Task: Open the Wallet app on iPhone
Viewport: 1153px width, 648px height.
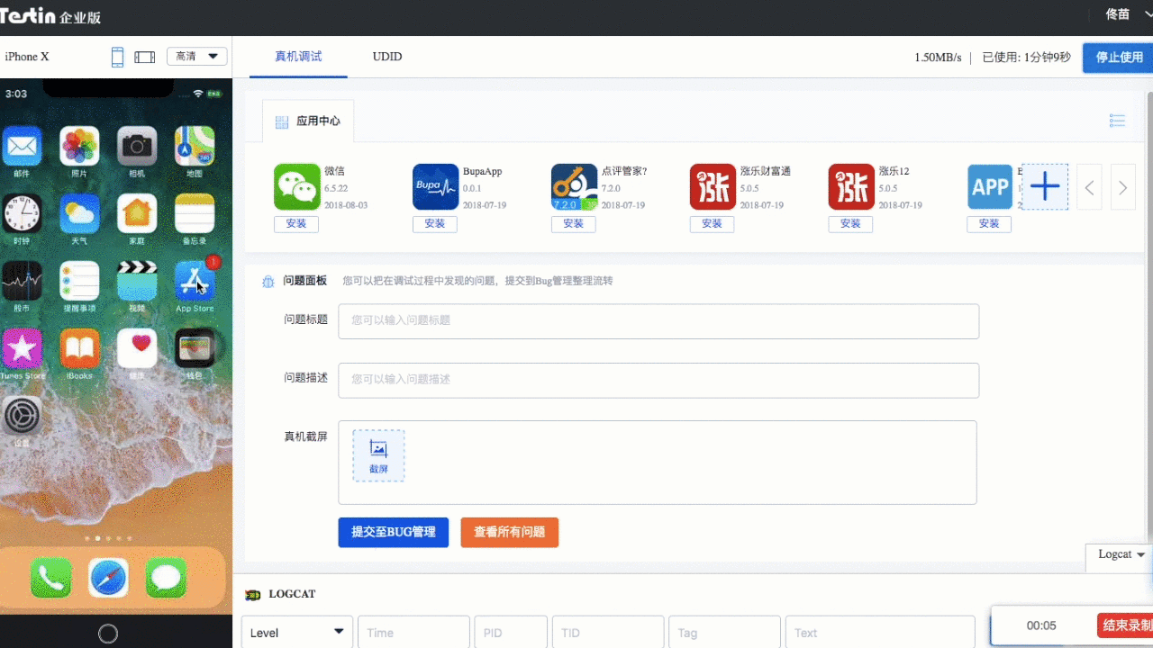Action: [195, 348]
